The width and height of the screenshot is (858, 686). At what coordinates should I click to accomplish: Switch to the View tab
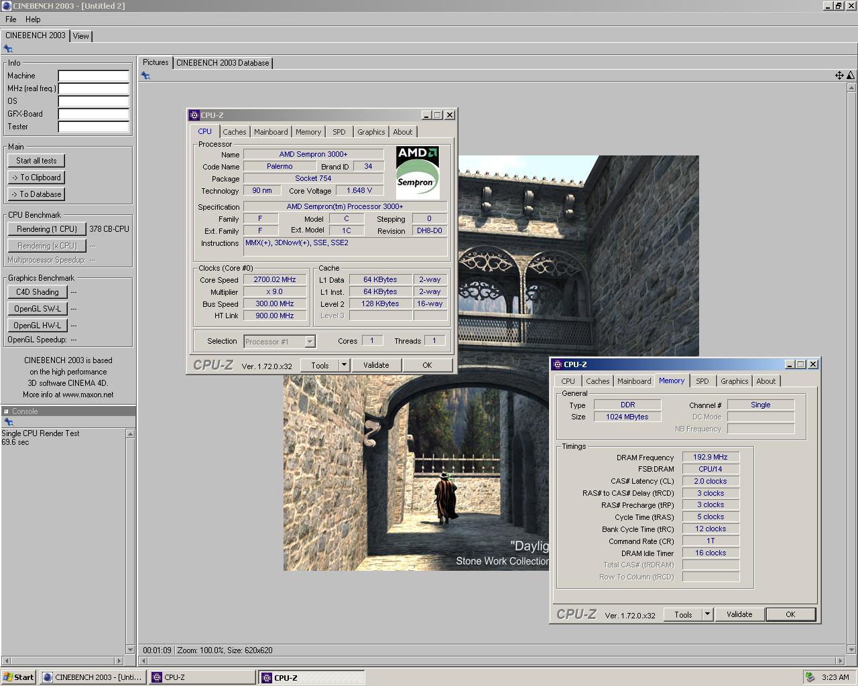tap(81, 36)
